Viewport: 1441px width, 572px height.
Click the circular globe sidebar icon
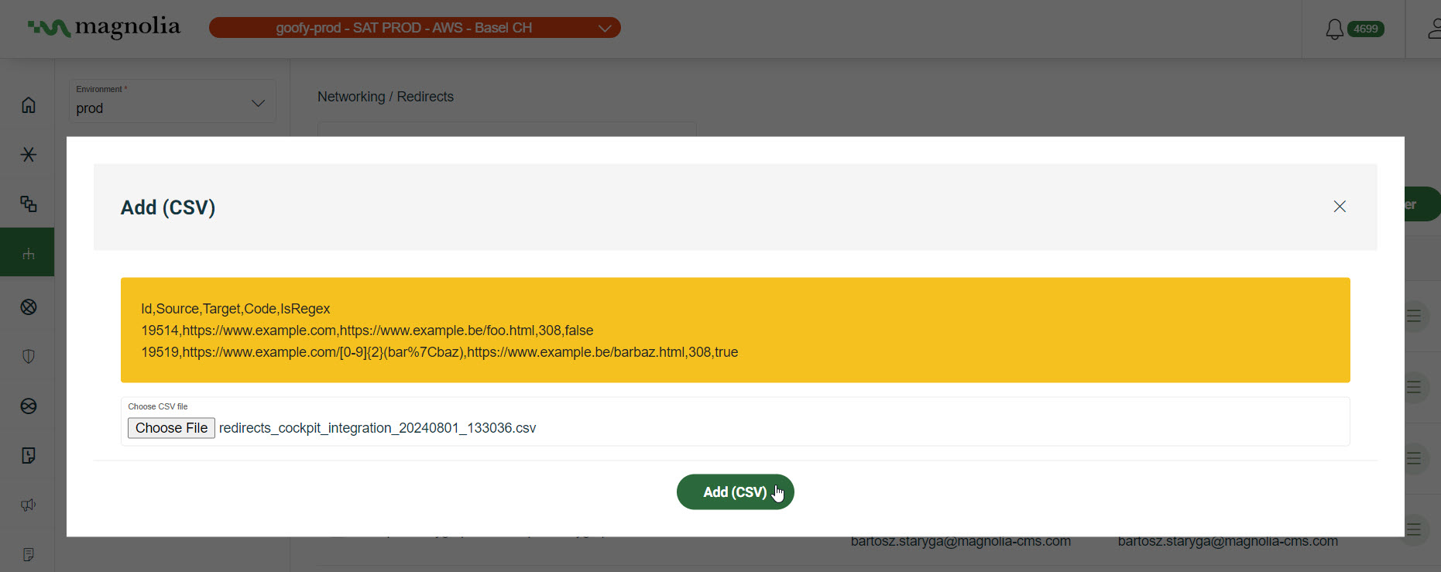pos(29,406)
